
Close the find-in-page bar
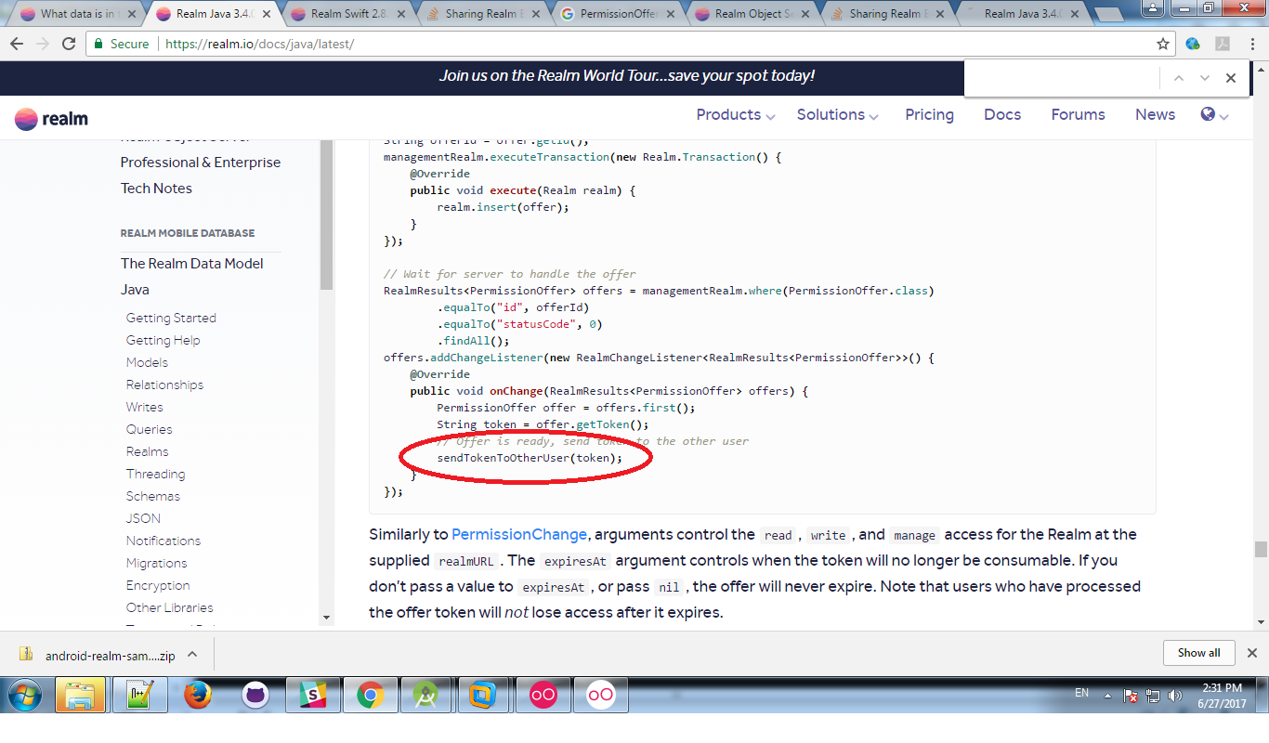pos(1231,78)
